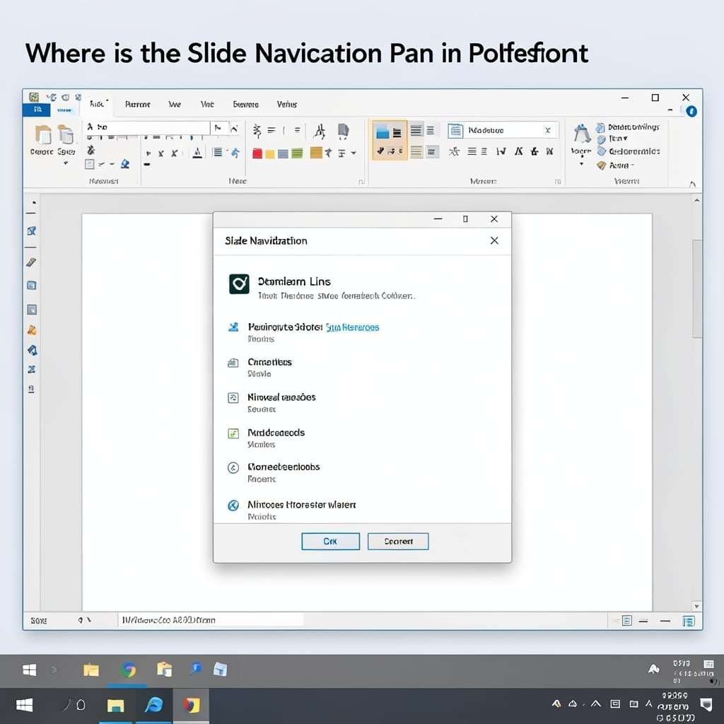724x724 pixels.
Task: Click the green icon next to Mrddceaeods
Action: pos(233,433)
